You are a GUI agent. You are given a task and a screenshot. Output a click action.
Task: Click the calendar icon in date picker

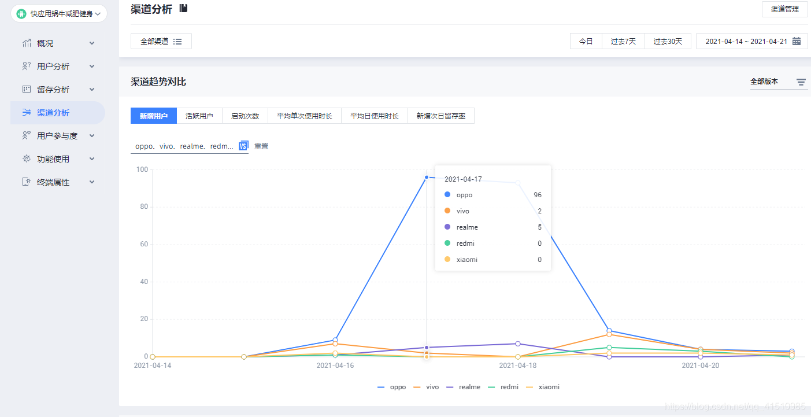797,41
